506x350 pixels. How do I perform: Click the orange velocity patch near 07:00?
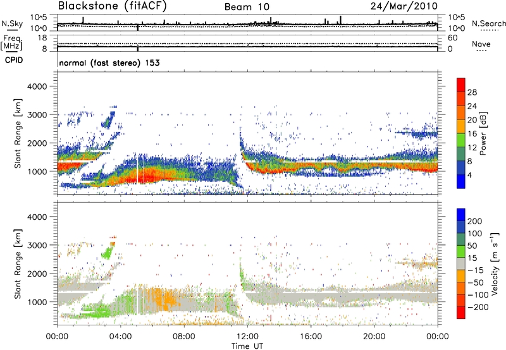[168, 301]
